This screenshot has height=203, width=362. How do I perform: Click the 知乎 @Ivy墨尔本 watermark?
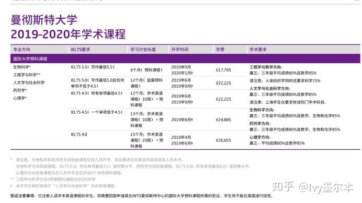coord(313,187)
